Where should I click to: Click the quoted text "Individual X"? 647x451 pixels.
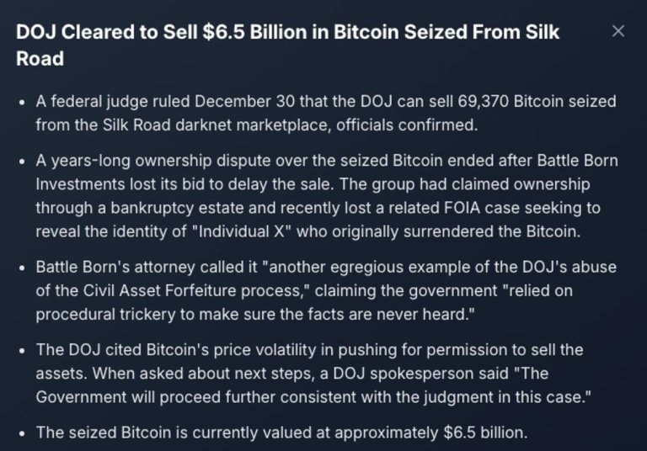pos(242,231)
